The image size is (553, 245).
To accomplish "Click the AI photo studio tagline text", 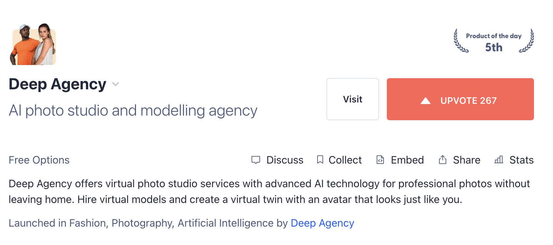I will [133, 111].
